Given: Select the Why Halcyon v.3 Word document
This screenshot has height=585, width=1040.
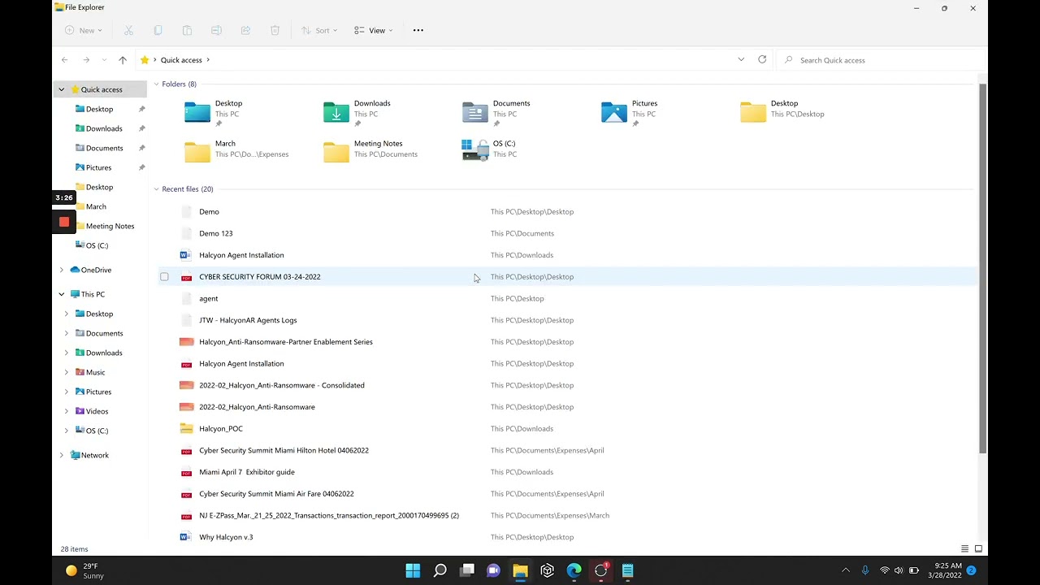Looking at the screenshot, I should 226,537.
